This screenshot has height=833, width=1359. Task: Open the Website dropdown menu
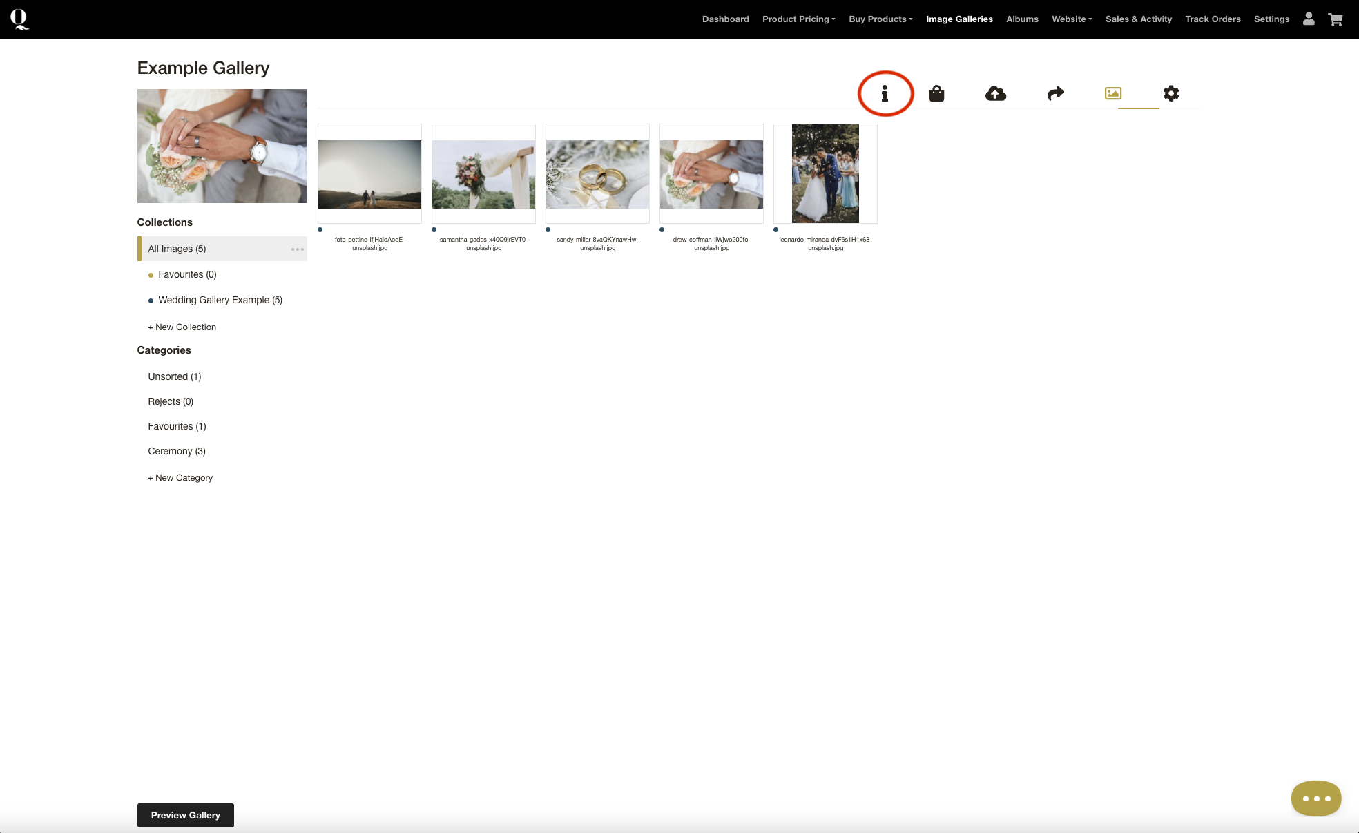1071,19
